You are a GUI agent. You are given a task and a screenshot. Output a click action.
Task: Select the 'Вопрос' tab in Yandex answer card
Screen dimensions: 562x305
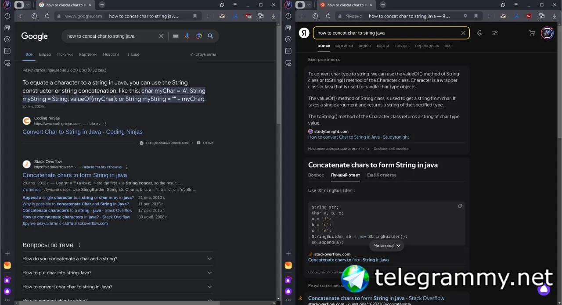316,175
